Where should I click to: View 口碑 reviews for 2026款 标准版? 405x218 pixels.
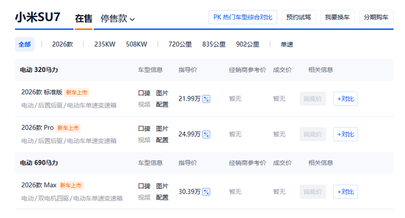144,93
